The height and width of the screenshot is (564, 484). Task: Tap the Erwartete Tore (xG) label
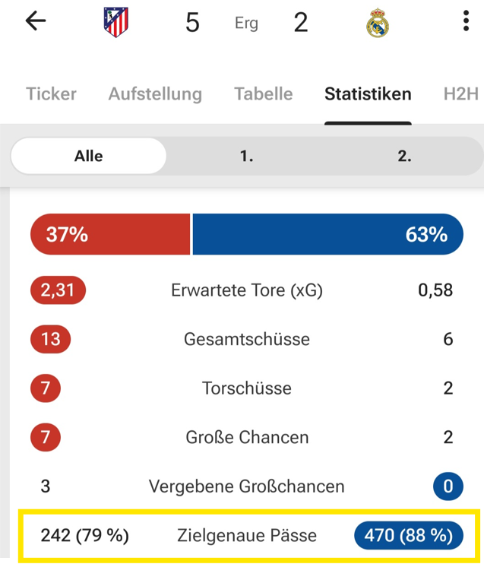click(x=247, y=290)
